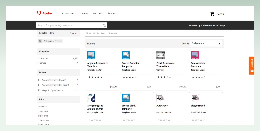This screenshot has height=131, width=260.
Task: Open the Extensions menu
Action: point(68,14)
